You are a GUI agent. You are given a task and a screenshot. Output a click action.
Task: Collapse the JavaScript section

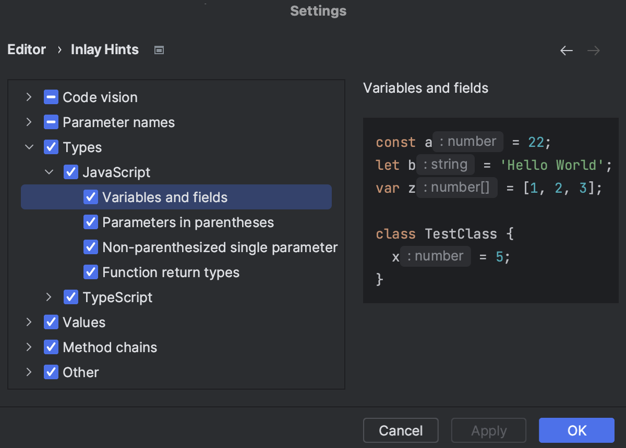49,172
